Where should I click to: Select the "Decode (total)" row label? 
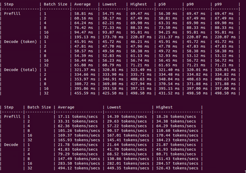[20, 70]
